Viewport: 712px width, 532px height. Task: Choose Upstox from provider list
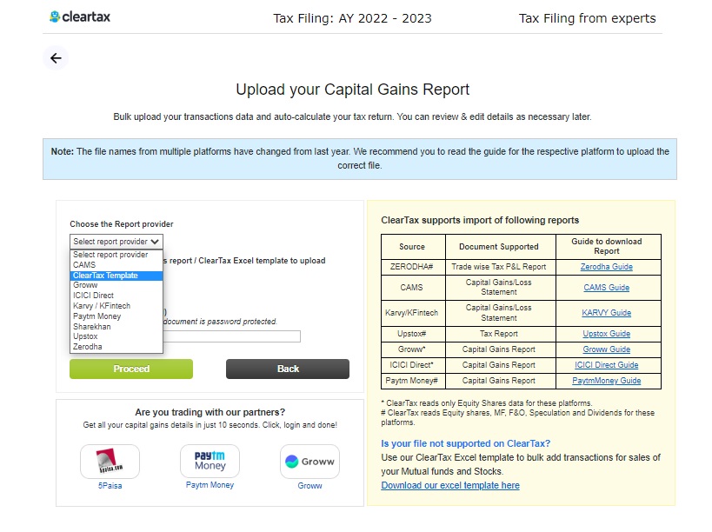pos(116,336)
